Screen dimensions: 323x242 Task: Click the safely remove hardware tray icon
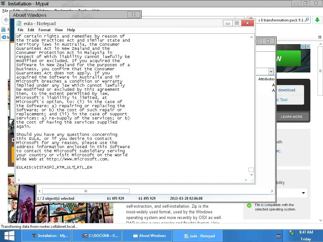(x=292, y=233)
